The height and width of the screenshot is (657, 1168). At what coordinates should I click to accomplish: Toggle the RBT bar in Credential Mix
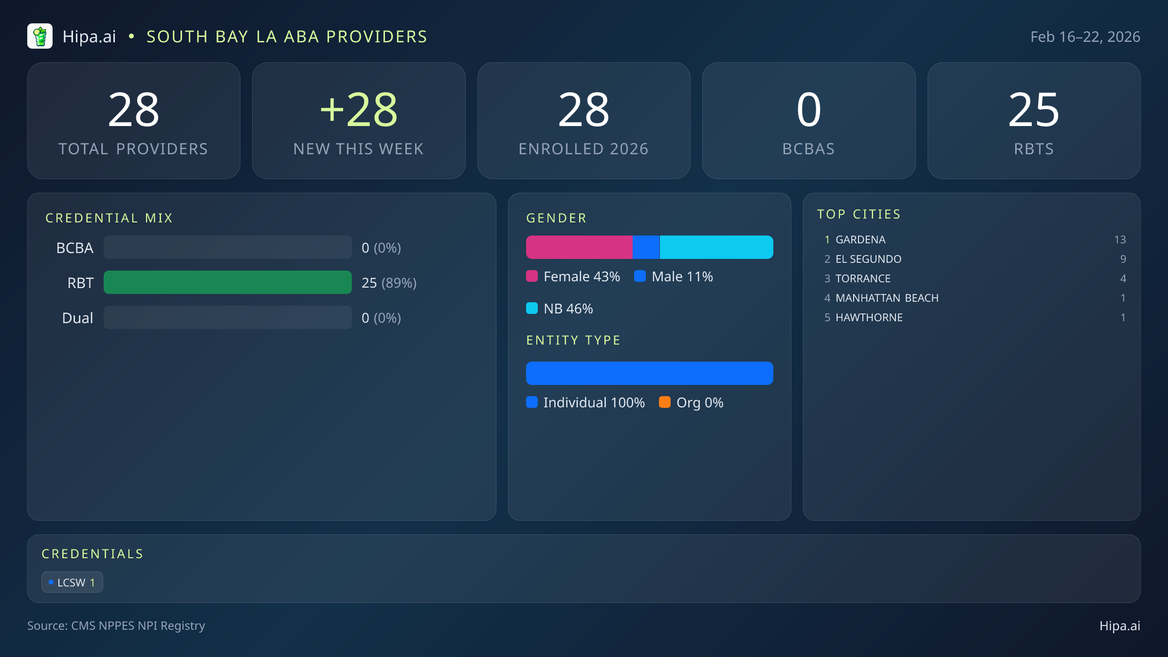(227, 282)
